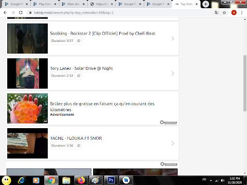Open the taskbar app right of Photoshop
This screenshot has width=247, height=185.
tap(126, 180)
